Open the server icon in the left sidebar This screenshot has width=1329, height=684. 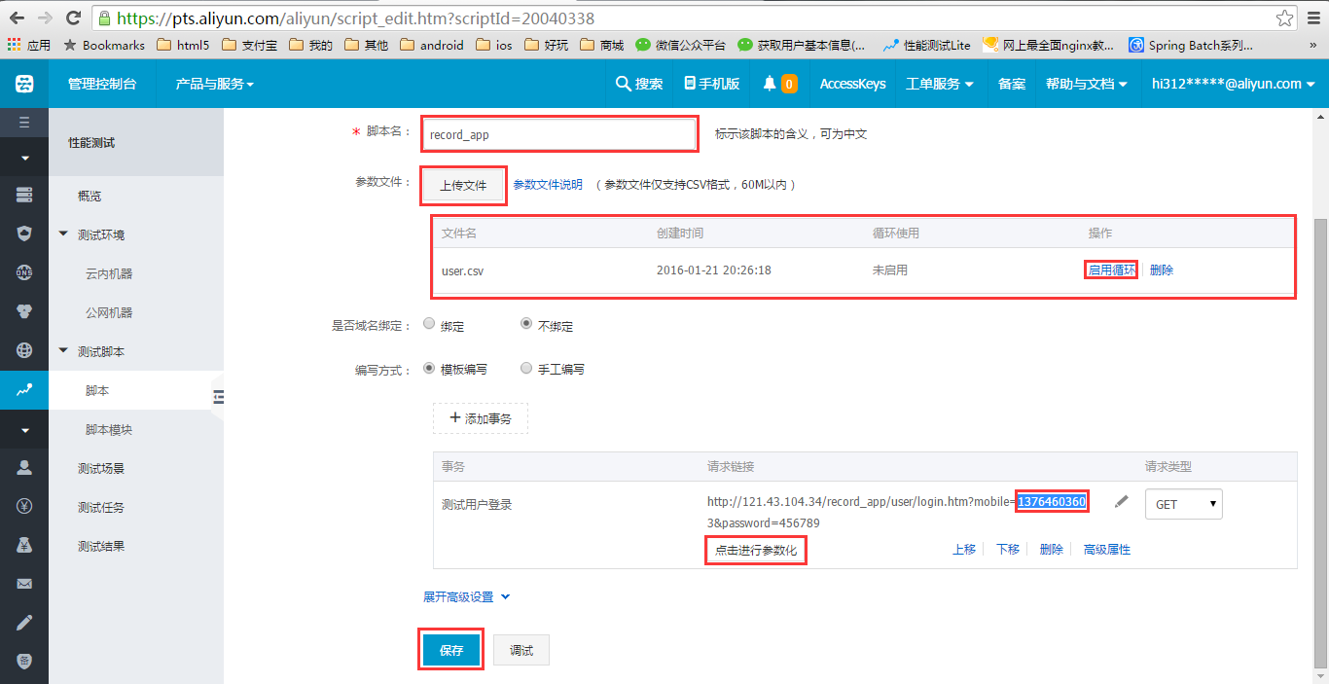24,195
